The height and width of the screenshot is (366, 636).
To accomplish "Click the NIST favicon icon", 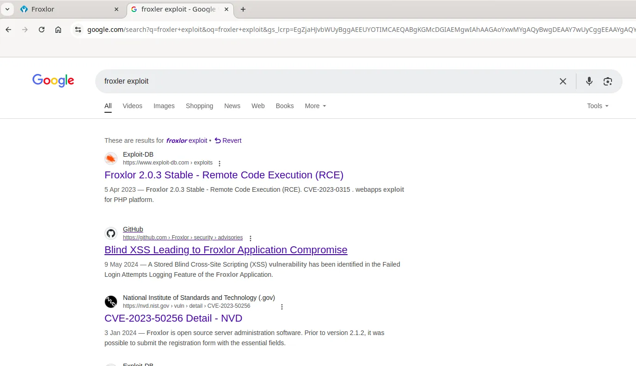I will (111, 302).
